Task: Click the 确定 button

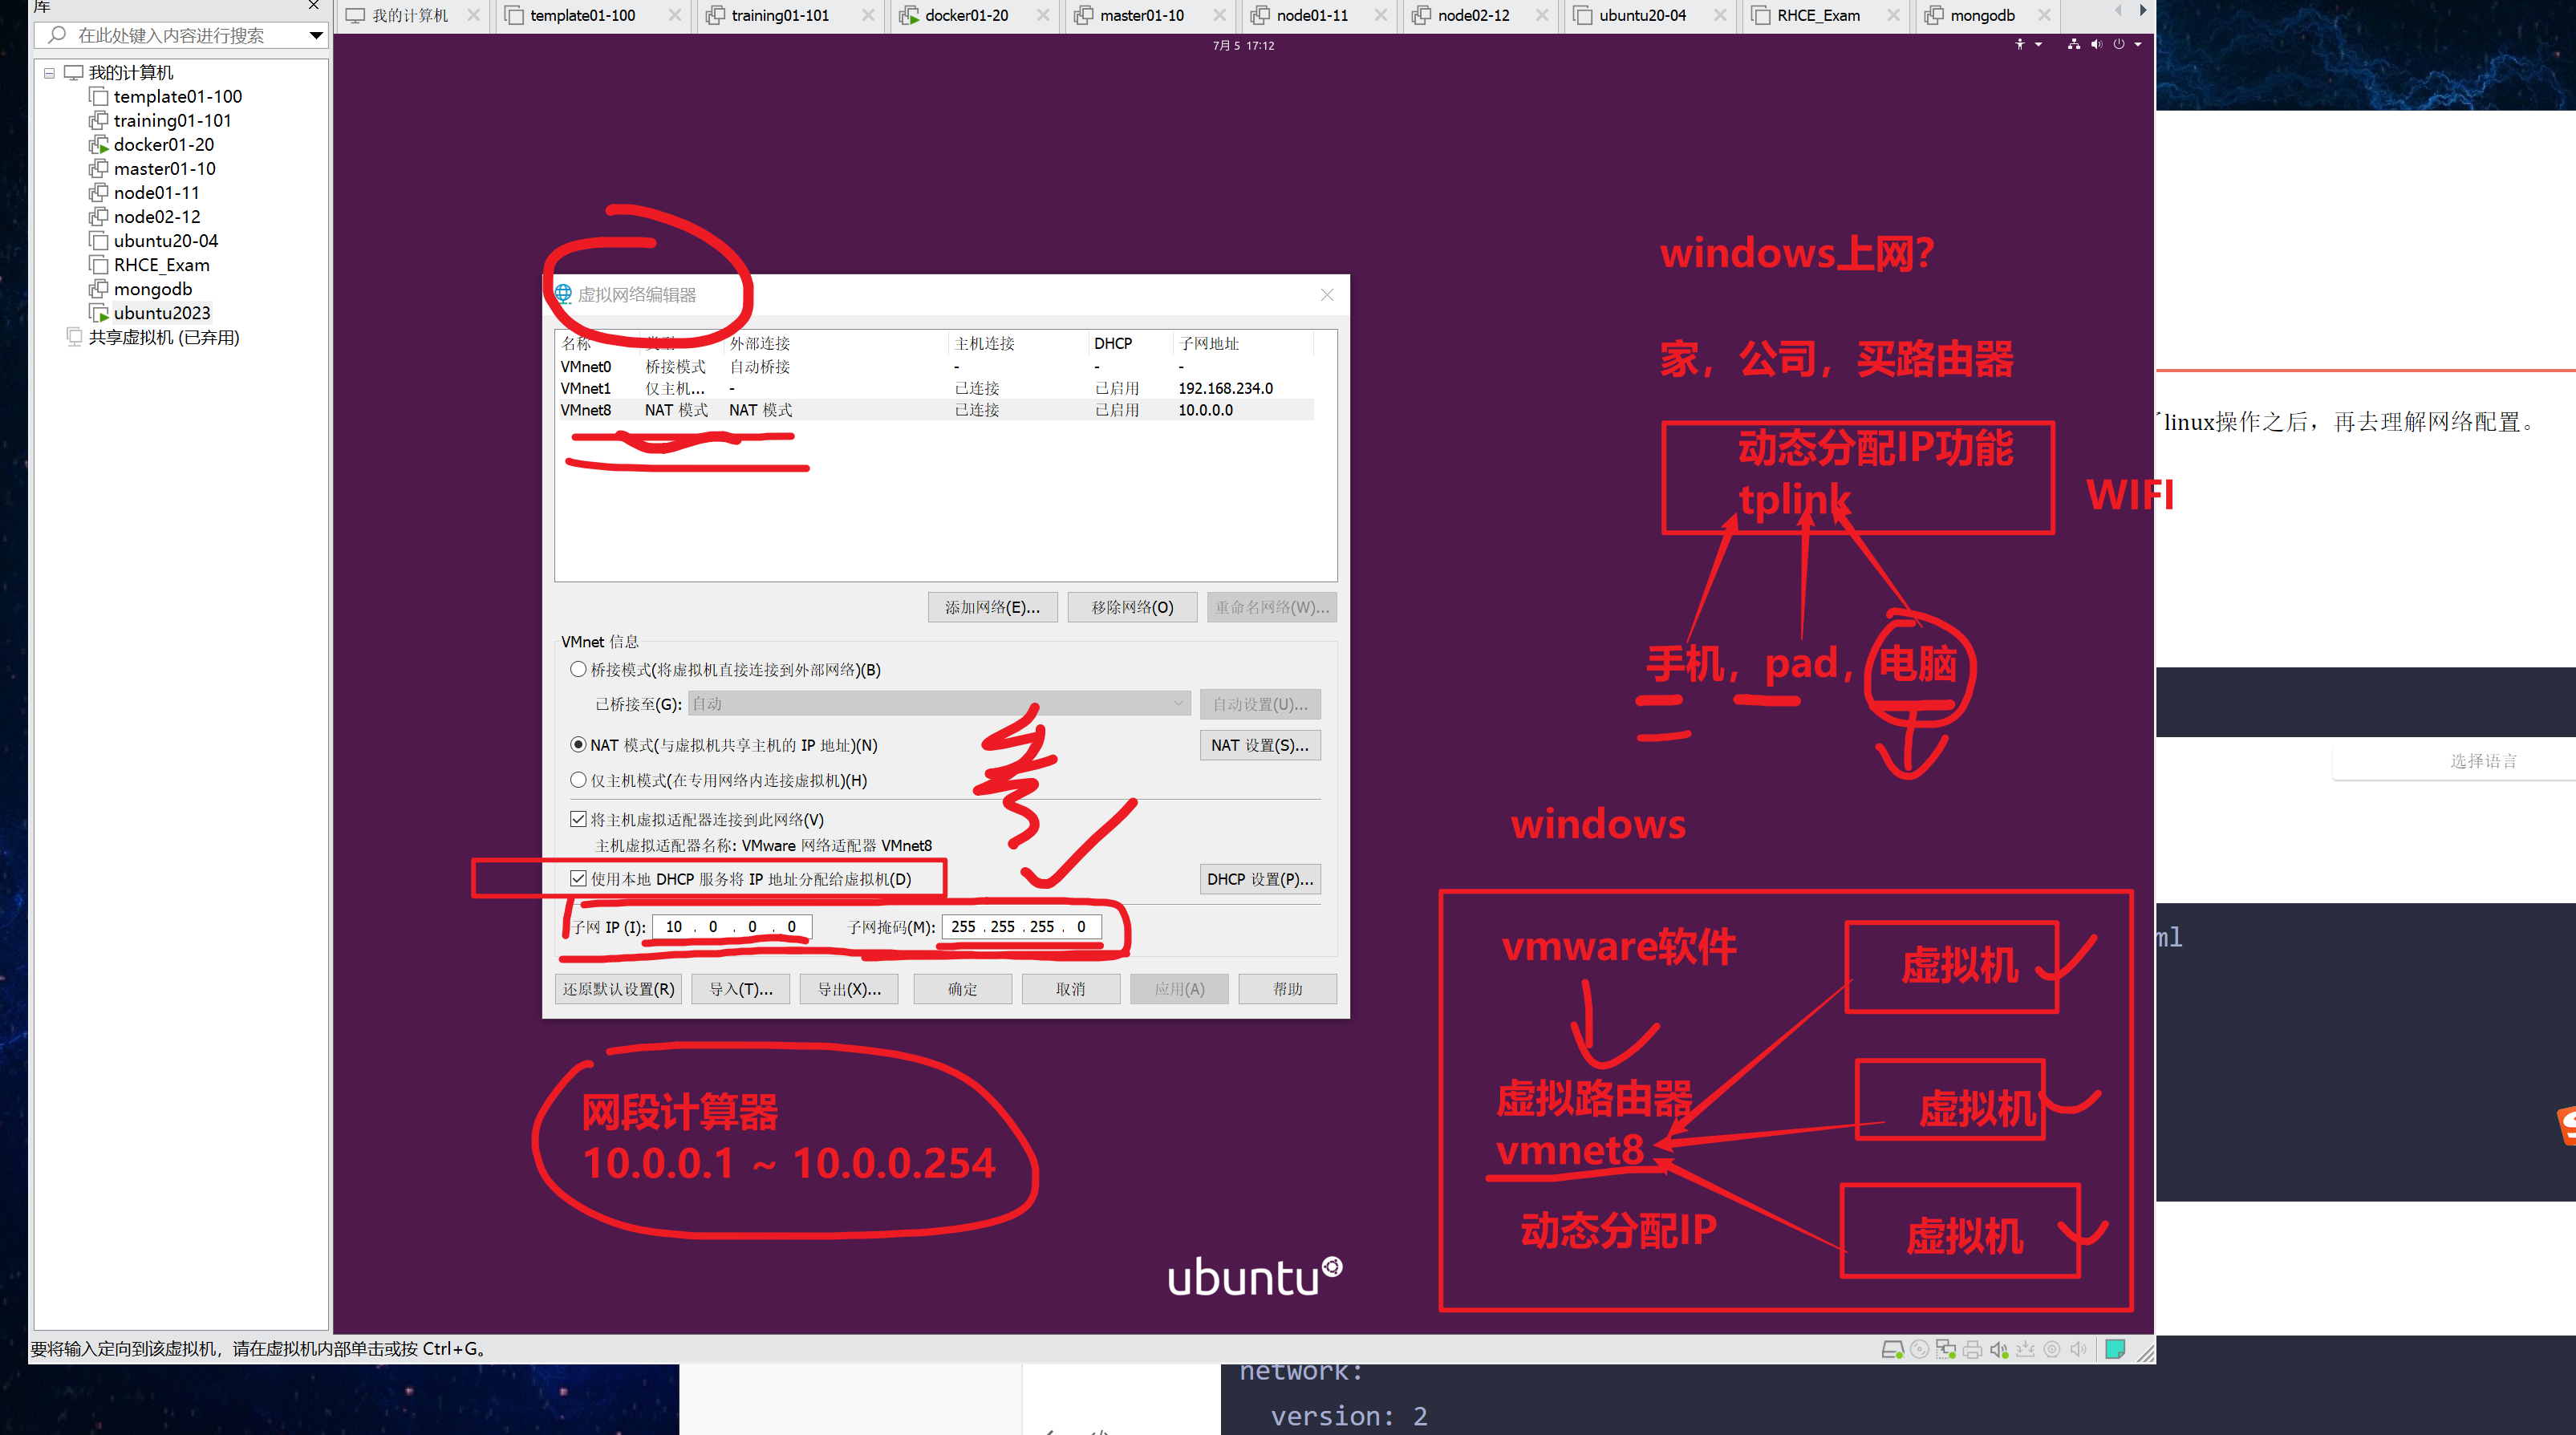Action: (x=962, y=989)
